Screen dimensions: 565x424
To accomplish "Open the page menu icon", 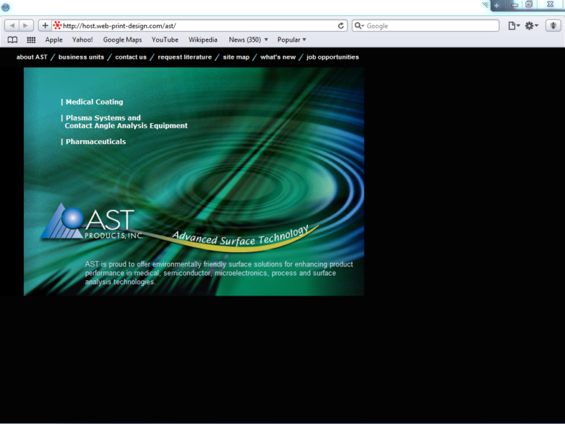I will [x=514, y=25].
